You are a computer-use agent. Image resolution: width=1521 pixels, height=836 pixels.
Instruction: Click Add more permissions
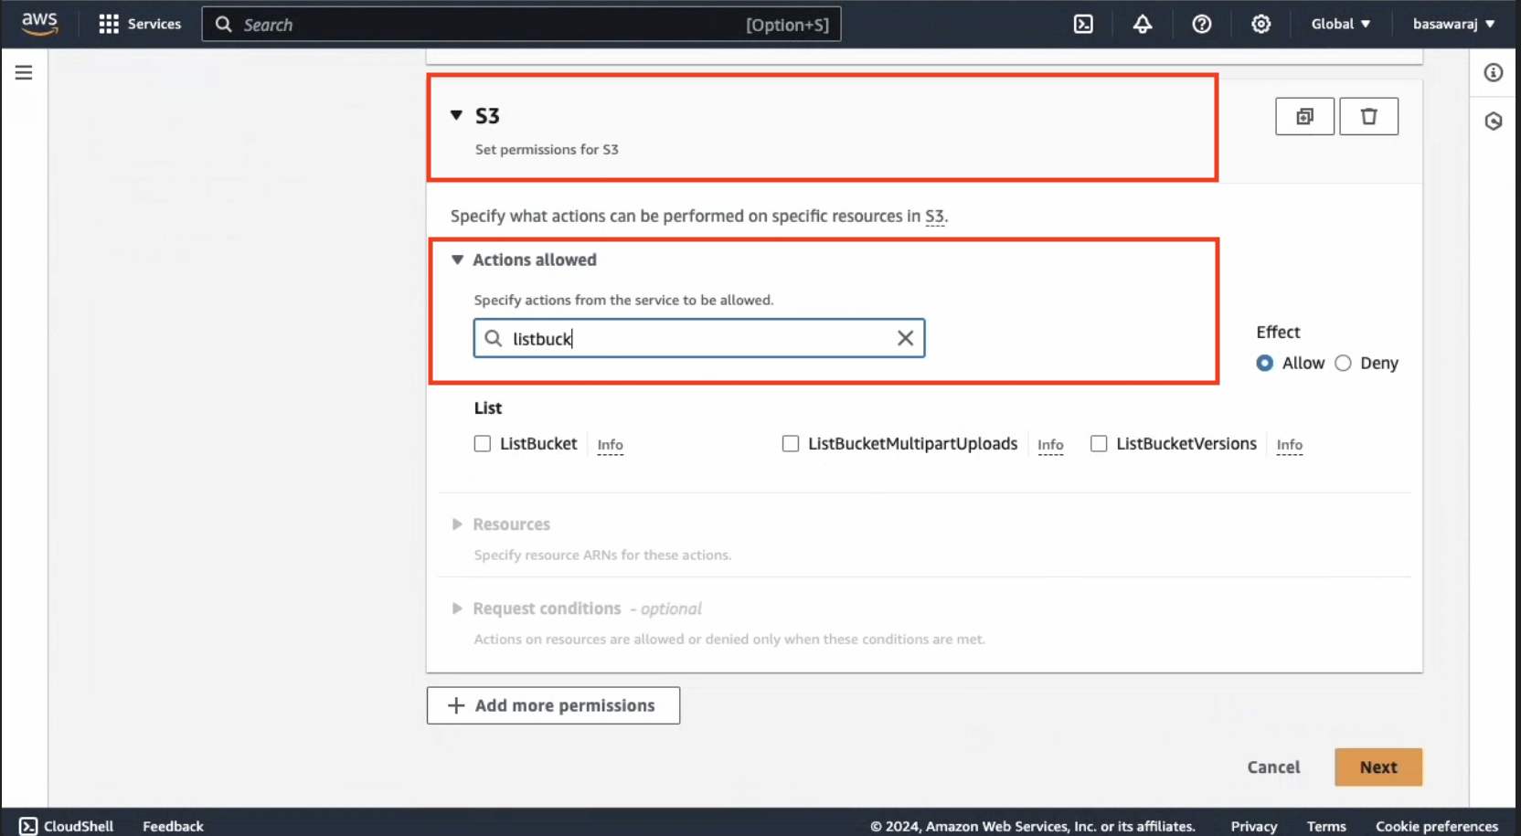click(553, 705)
